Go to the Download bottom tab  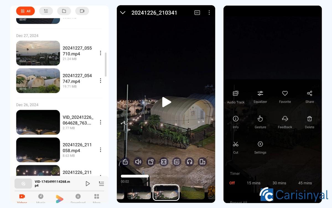(x=78, y=199)
